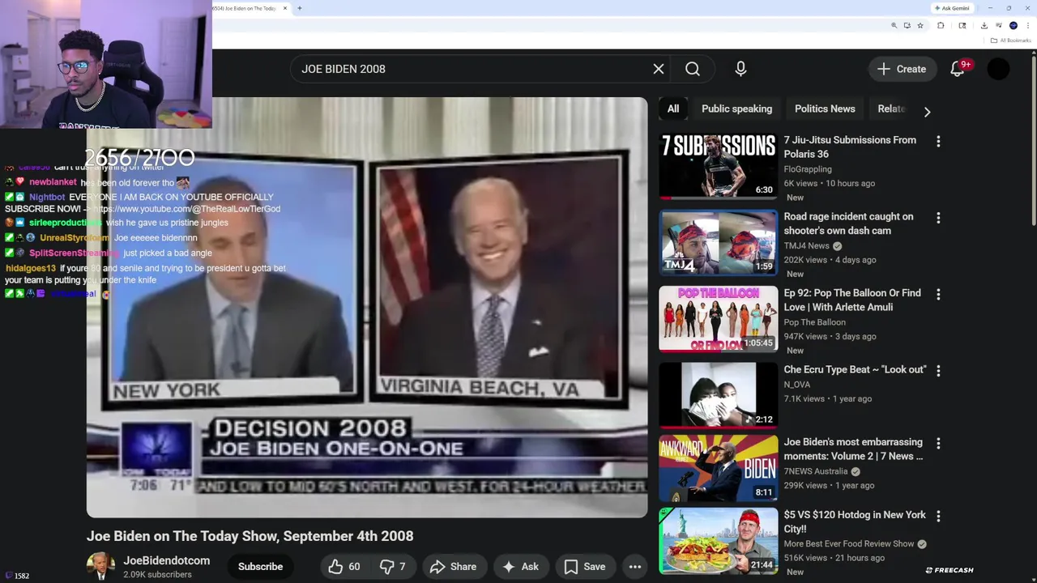This screenshot has width=1037, height=583.
Task: Open Road rage incident dash cam thumbnail
Action: click(x=718, y=242)
